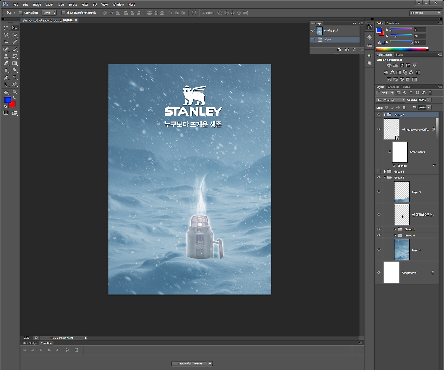The height and width of the screenshot is (370, 444).
Task: Select the Open history state
Action: click(328, 40)
